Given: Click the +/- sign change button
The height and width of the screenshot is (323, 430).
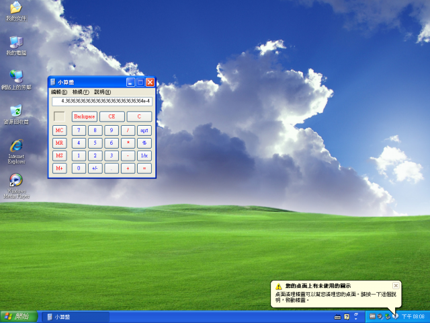Looking at the screenshot, I should point(95,168).
